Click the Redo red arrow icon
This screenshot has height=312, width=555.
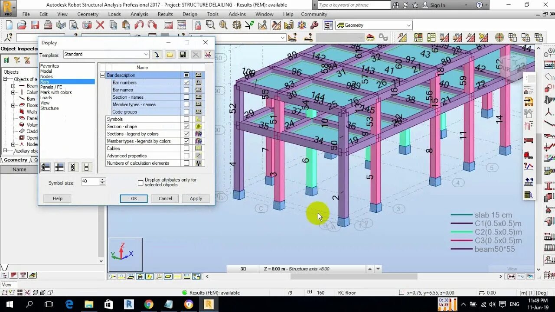point(152,25)
